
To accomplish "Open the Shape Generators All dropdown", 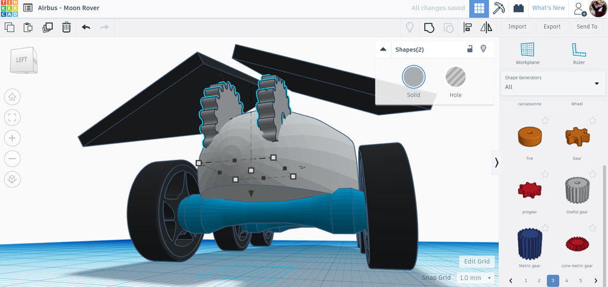I will pos(553,83).
